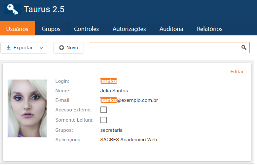Click the Taurus 2.5 title

44,10
